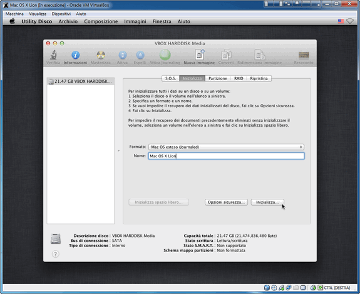
Task: Click the Ridimensiona immagine toolbar icon
Action: pyautogui.click(x=260, y=55)
